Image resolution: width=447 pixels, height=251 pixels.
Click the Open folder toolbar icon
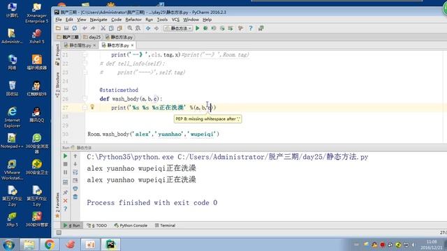pos(58,28)
